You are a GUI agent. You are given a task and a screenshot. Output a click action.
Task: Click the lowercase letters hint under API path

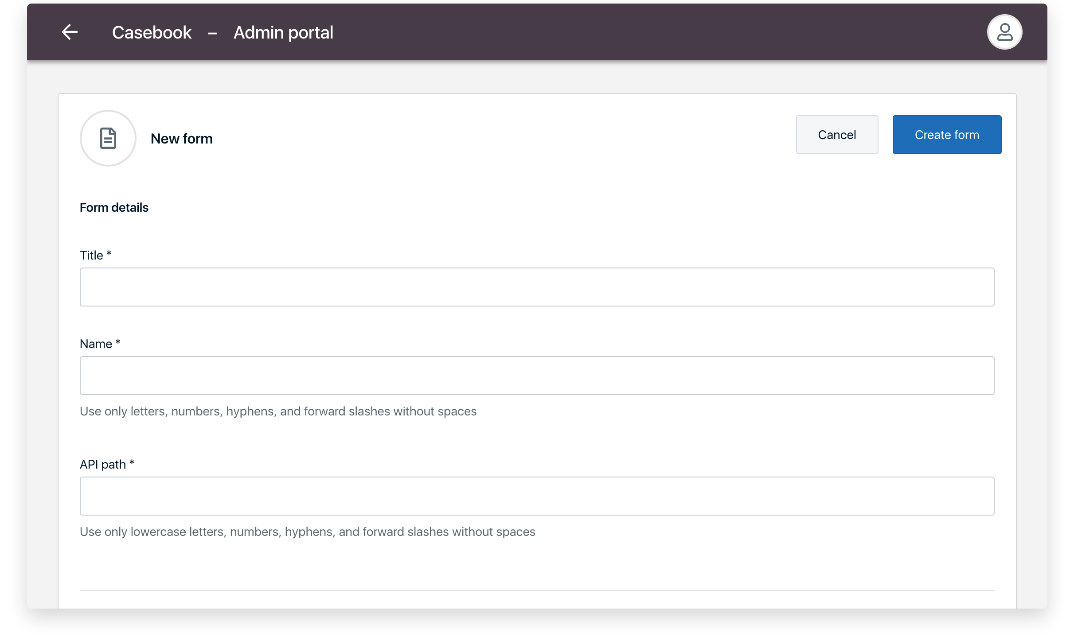pos(307,531)
